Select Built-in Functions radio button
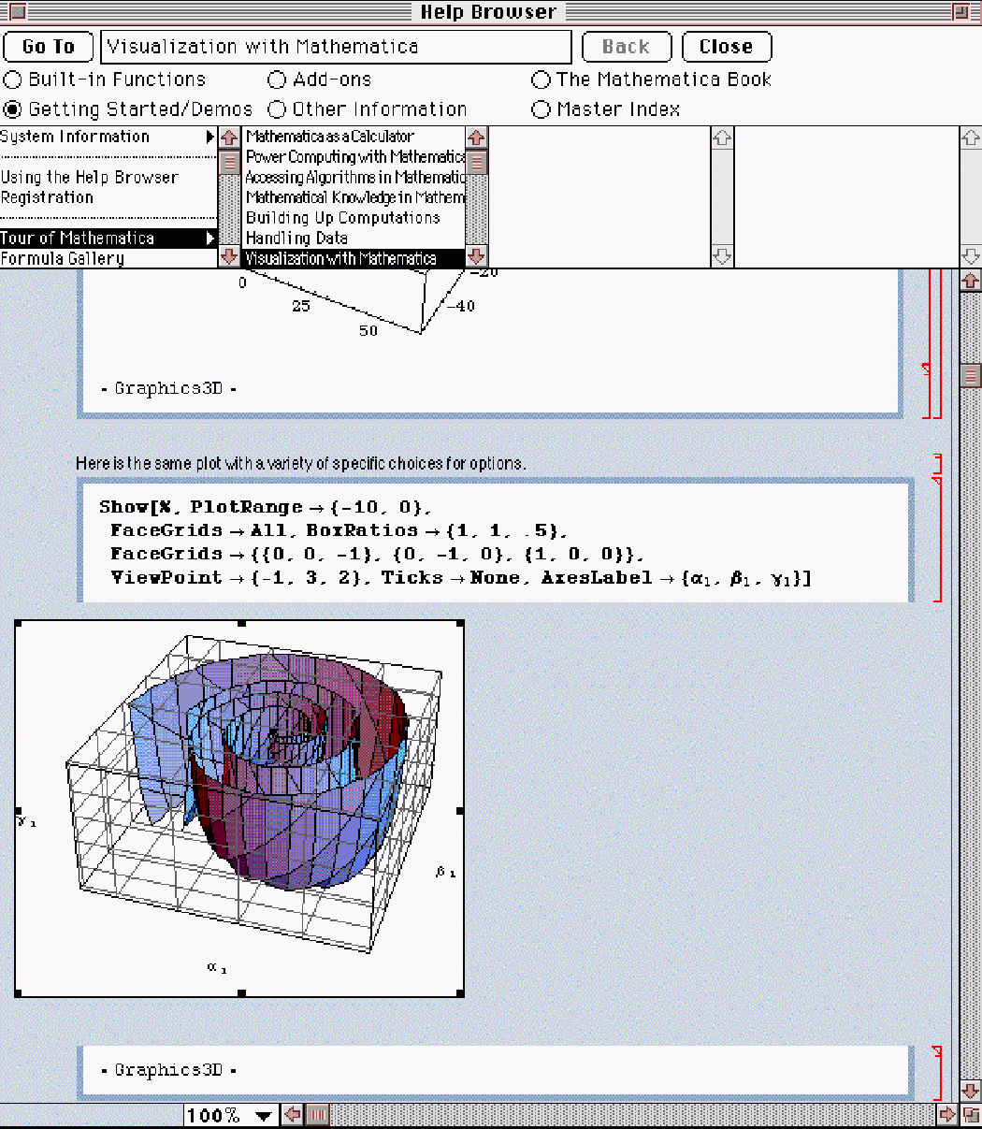Viewport: 982px width, 1129px height. pyautogui.click(x=13, y=80)
